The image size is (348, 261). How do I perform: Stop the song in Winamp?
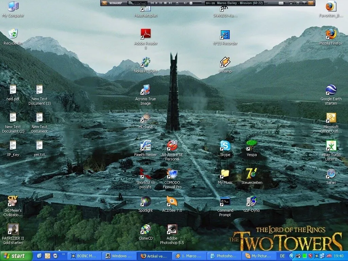click(x=166, y=3)
